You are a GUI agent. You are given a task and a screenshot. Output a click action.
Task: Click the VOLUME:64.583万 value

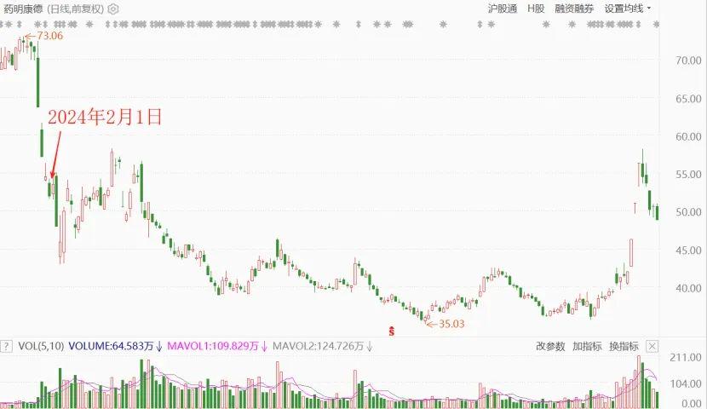pos(115,346)
